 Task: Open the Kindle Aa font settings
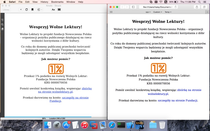click(53, 10)
